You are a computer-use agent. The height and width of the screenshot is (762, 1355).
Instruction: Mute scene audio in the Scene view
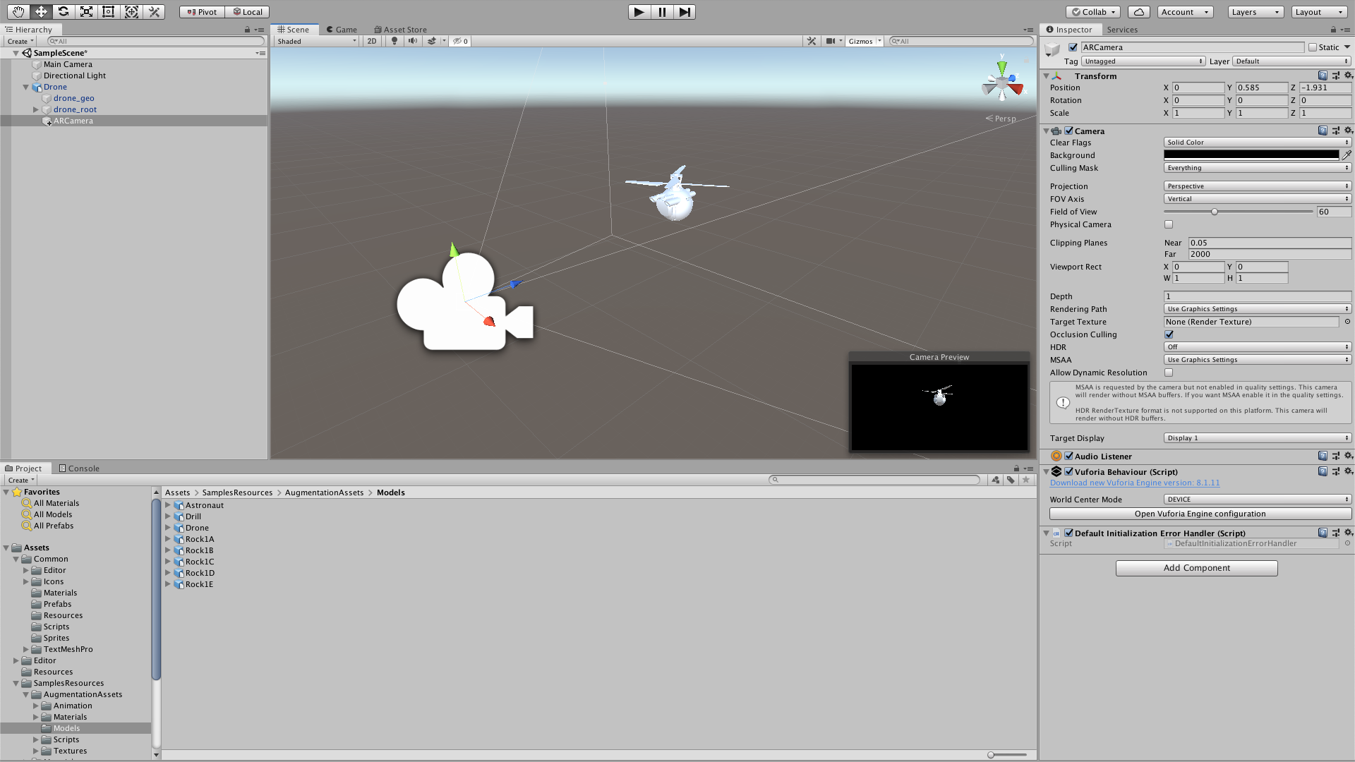pyautogui.click(x=413, y=41)
